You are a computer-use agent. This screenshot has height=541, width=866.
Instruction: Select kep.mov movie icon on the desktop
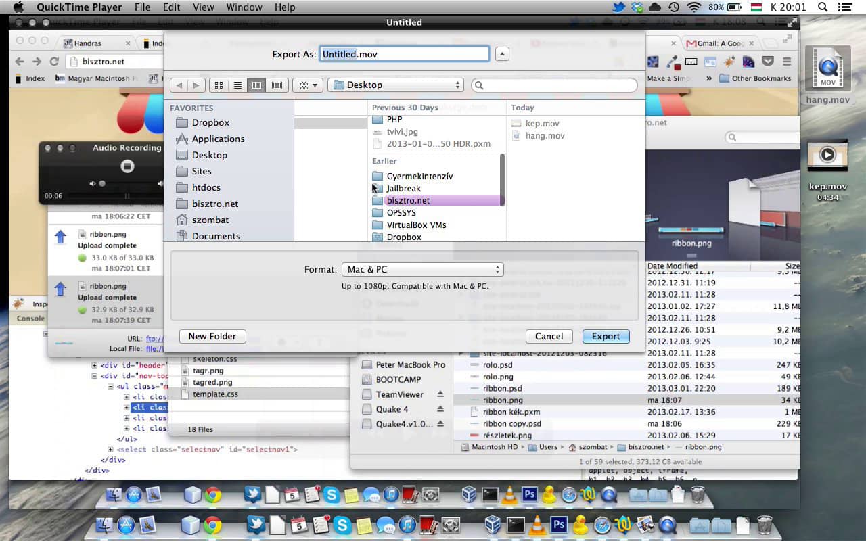pos(827,156)
